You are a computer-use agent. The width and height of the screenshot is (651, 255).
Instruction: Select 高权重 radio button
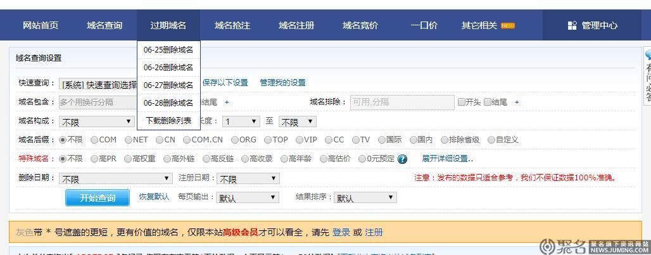tap(128, 158)
